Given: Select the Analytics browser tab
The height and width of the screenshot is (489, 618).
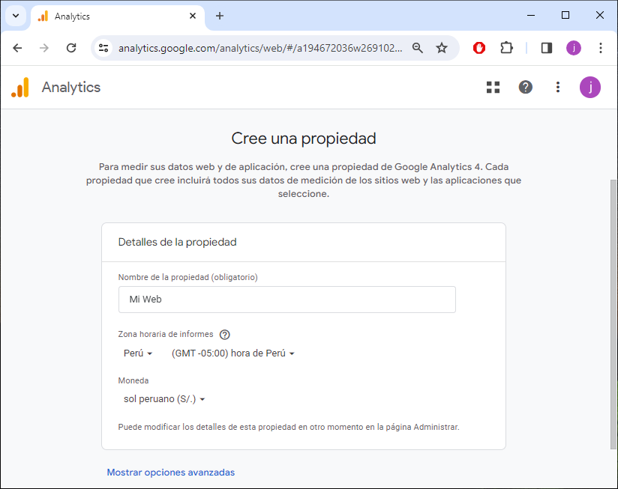Looking at the screenshot, I should pos(112,16).
